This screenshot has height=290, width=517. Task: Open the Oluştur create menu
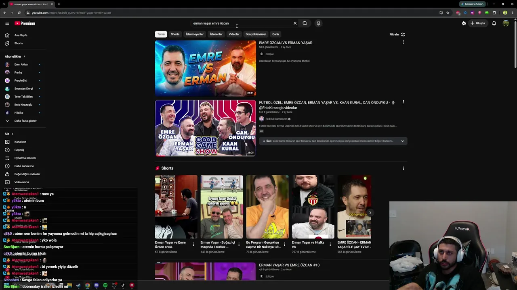(x=478, y=23)
